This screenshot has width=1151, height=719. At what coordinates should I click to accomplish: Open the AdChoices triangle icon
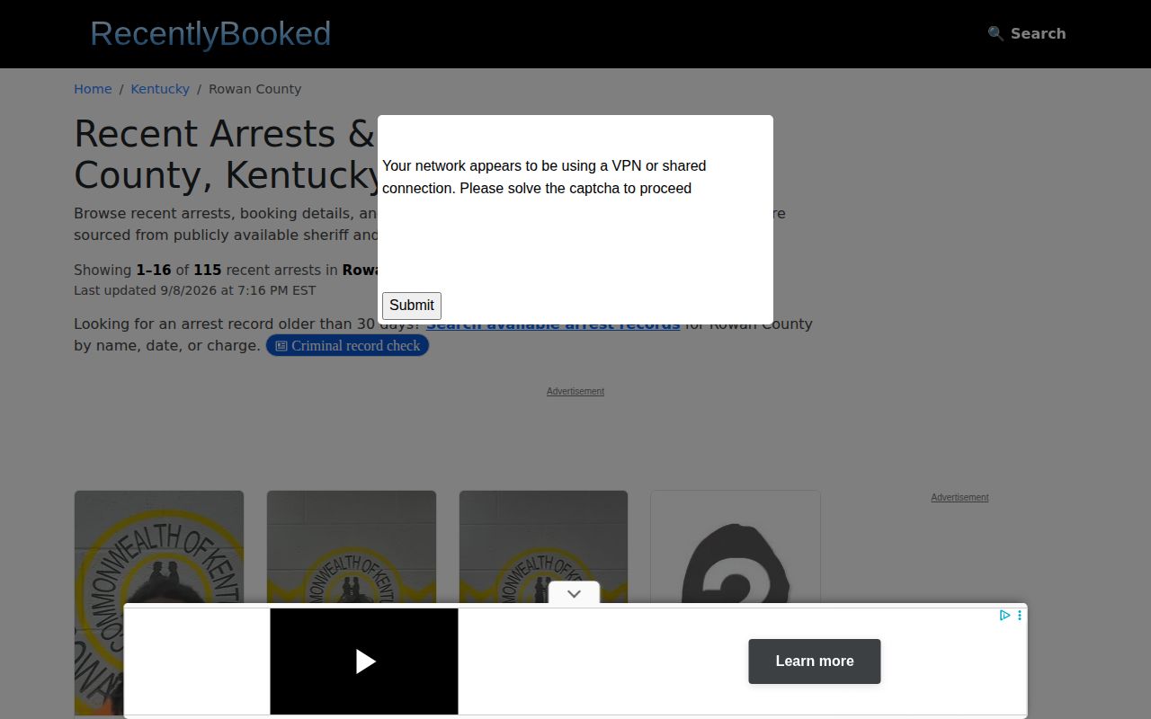coord(1004,616)
